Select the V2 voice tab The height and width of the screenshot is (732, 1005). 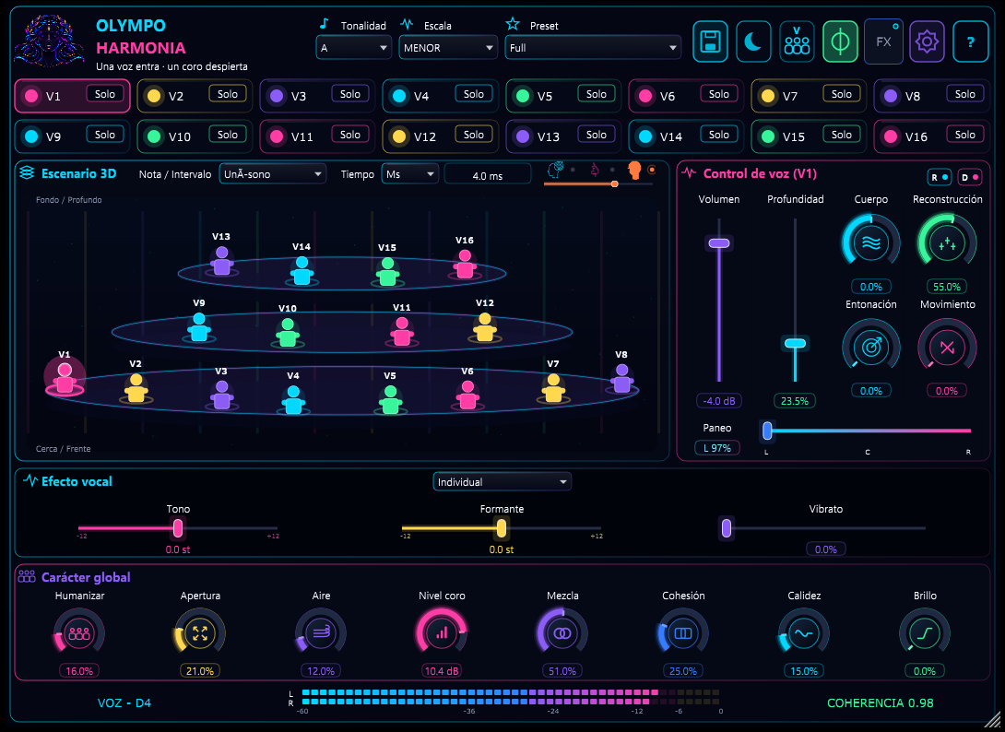[195, 96]
